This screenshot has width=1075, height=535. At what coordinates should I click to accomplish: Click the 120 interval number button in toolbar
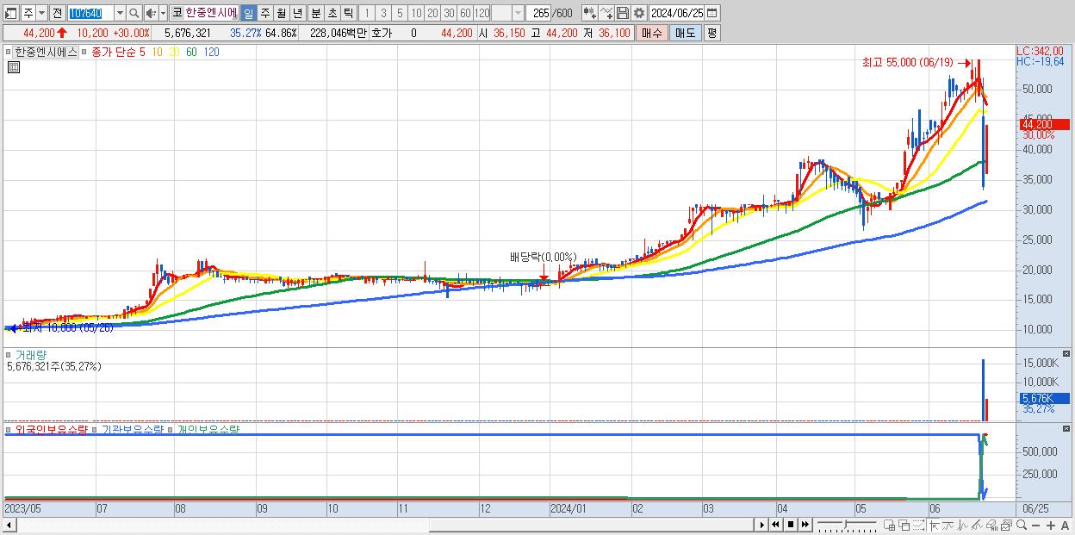click(x=482, y=13)
